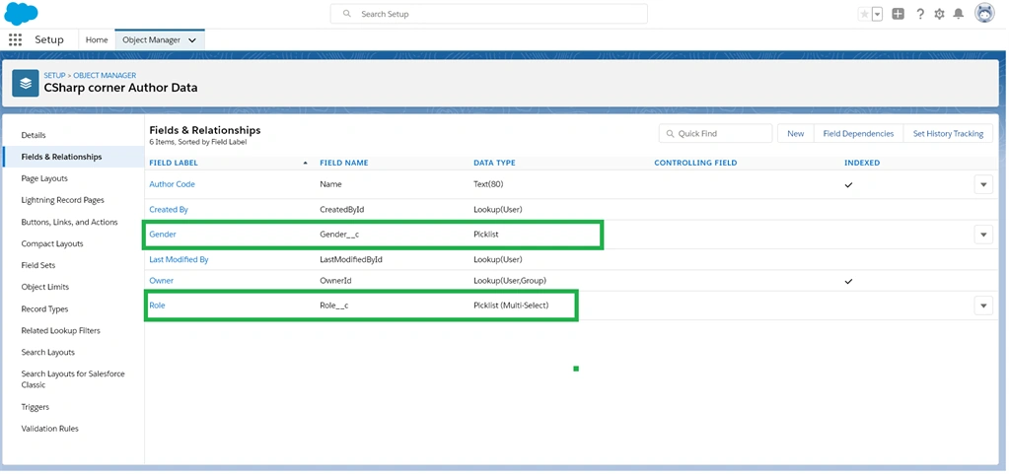Open Triggers in the sidebar
The width and height of the screenshot is (1009, 474).
[x=35, y=407]
